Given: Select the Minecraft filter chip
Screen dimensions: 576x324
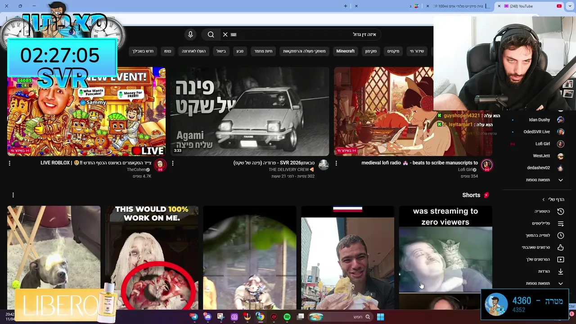Looking at the screenshot, I should 346,51.
